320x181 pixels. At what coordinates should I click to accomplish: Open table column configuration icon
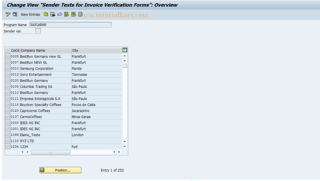tap(125, 50)
